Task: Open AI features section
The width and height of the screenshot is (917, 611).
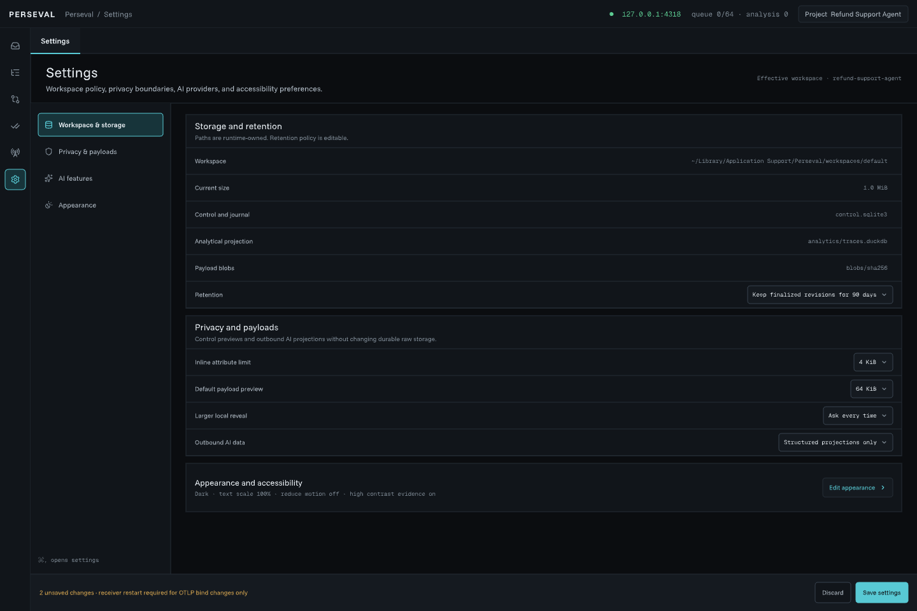Action: pos(101,178)
